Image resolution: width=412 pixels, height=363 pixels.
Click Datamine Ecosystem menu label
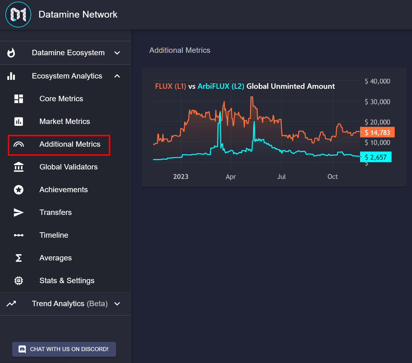pyautogui.click(x=68, y=53)
